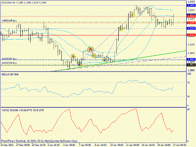Screen dimensions: 196x147
Task: Select the #6634149 buy order label
Action: (x=10, y=20)
